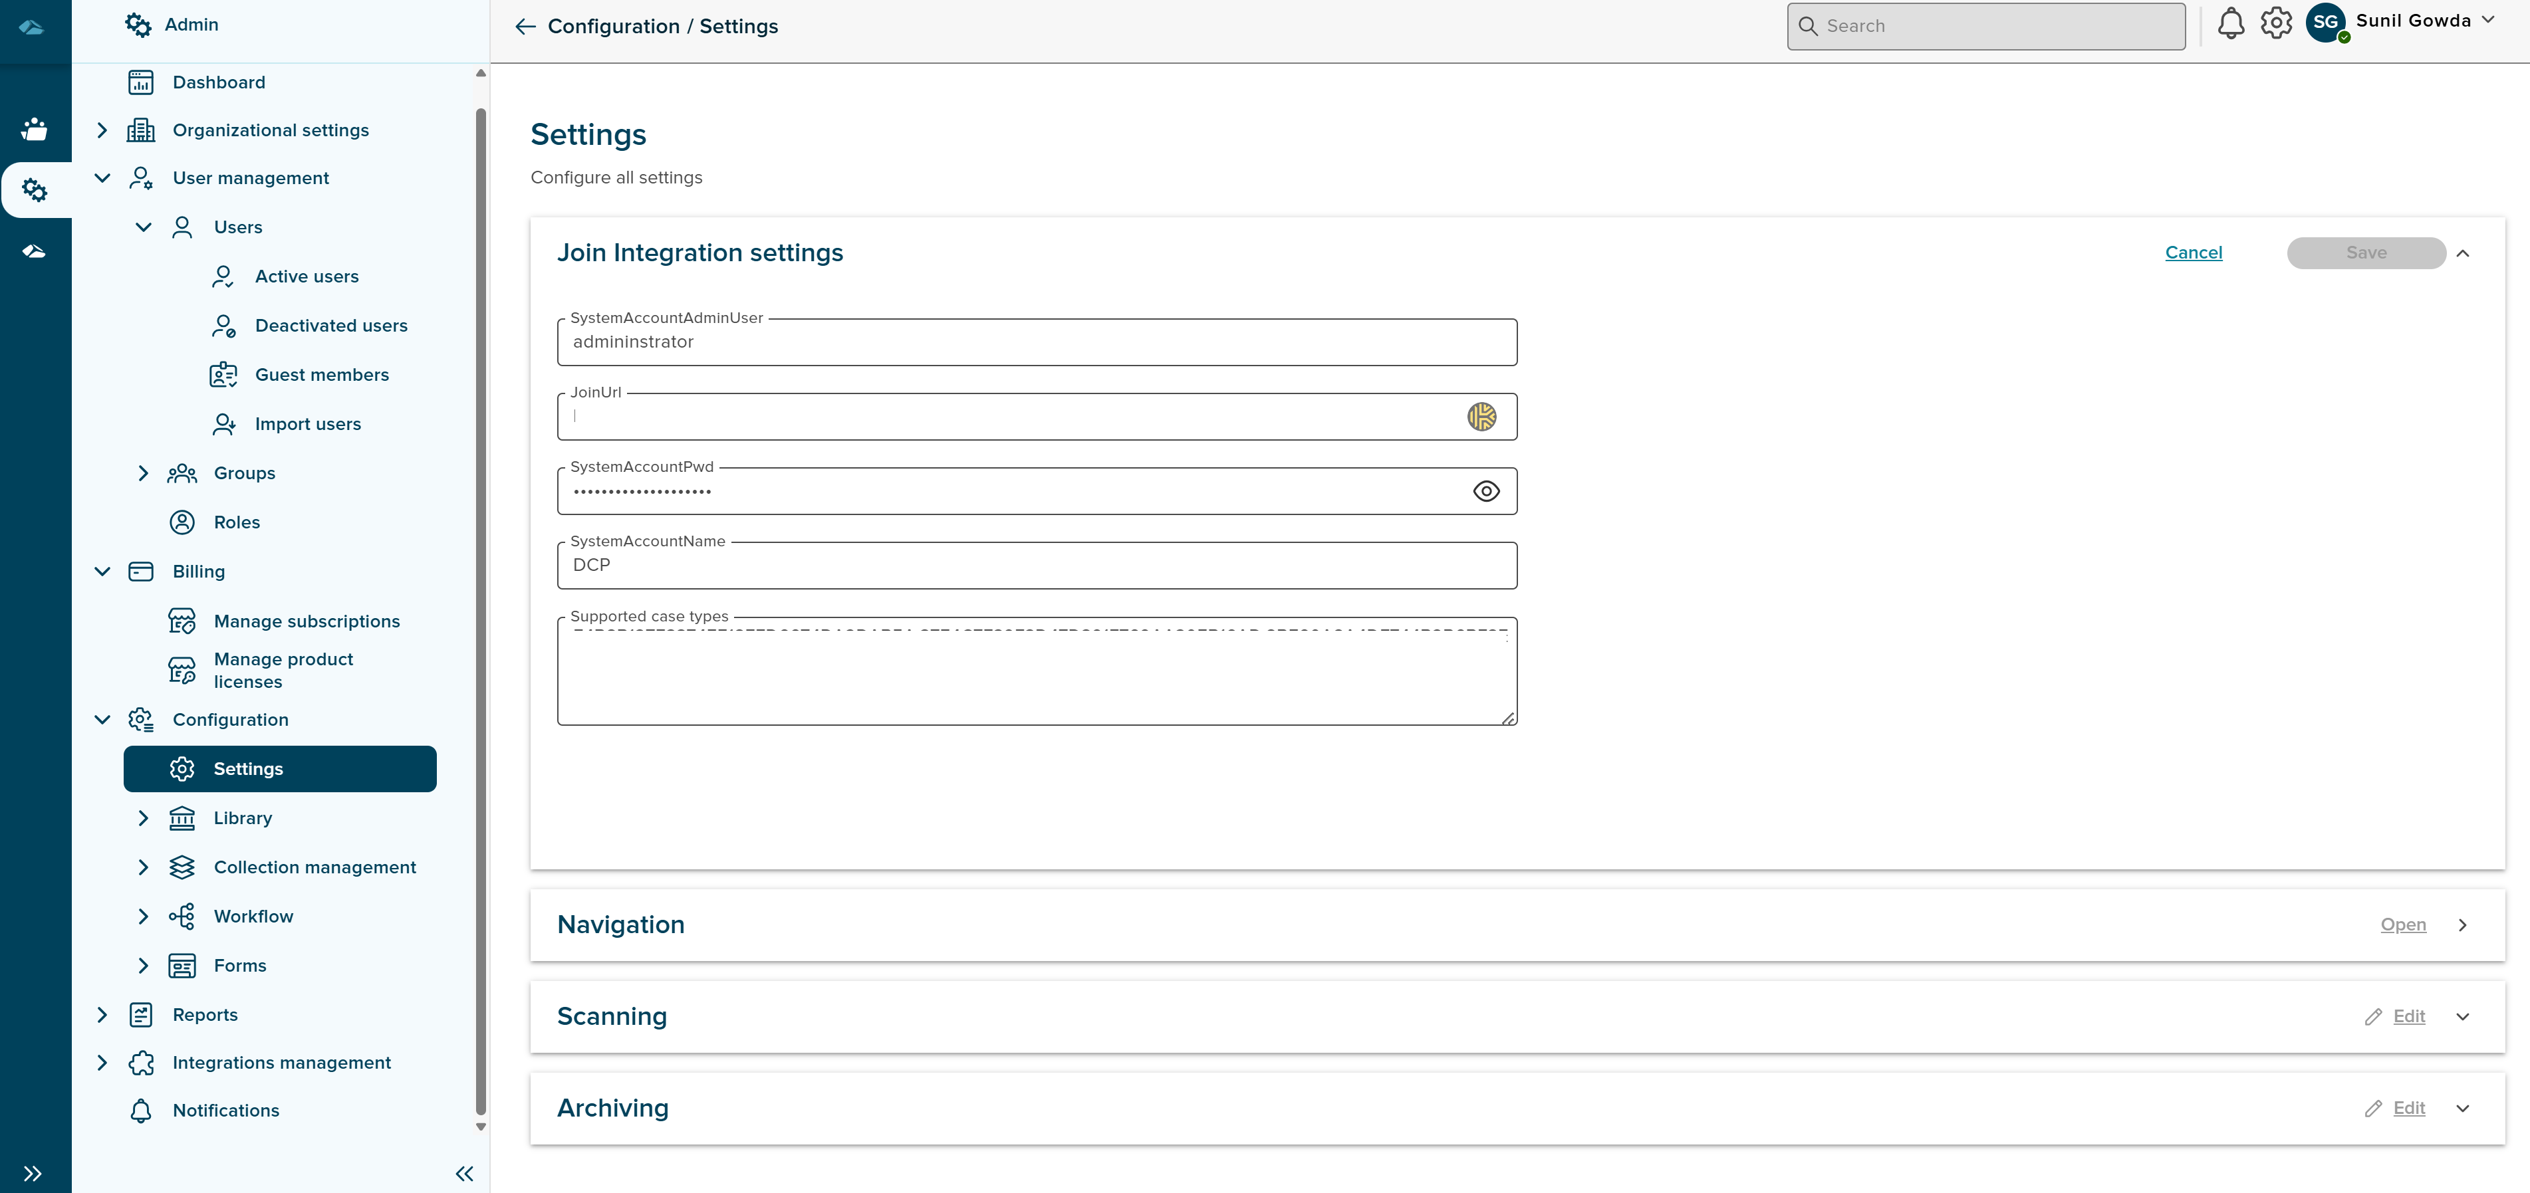Go to Manage subscriptions
This screenshot has width=2530, height=1193.
307,621
